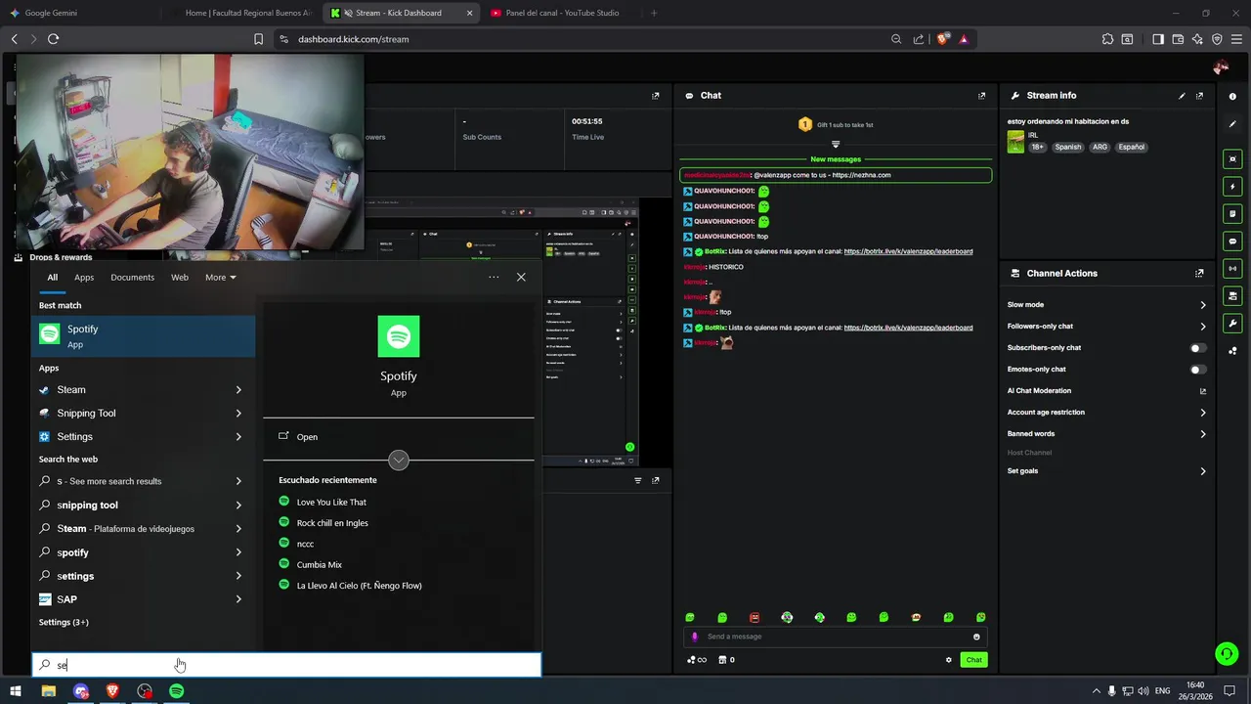This screenshot has height=704, width=1251.
Task: Open volume control in system tray
Action: click(x=1143, y=691)
